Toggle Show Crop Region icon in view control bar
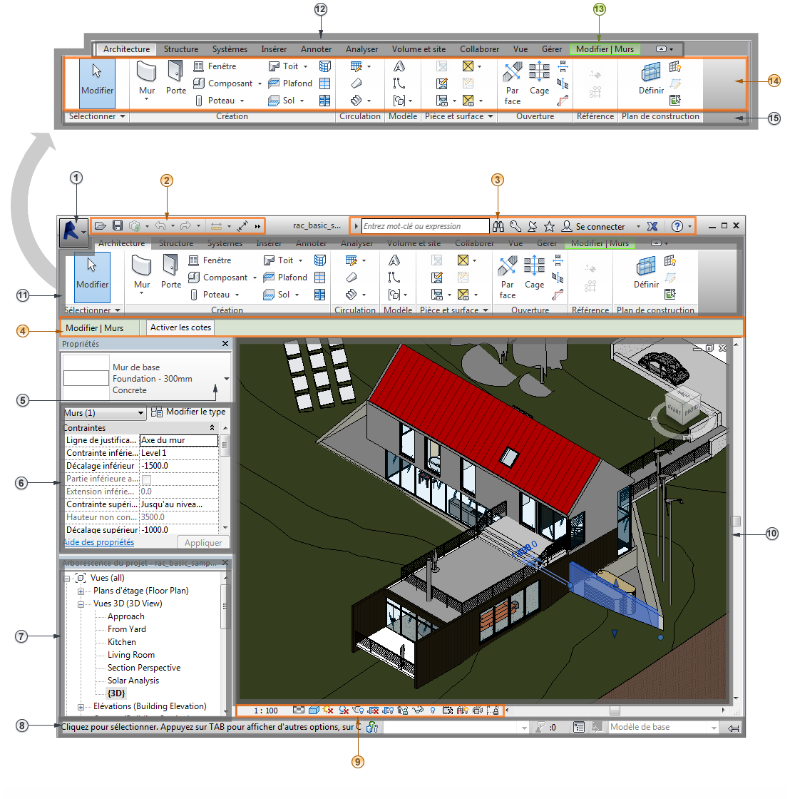790x799 pixels. [388, 711]
